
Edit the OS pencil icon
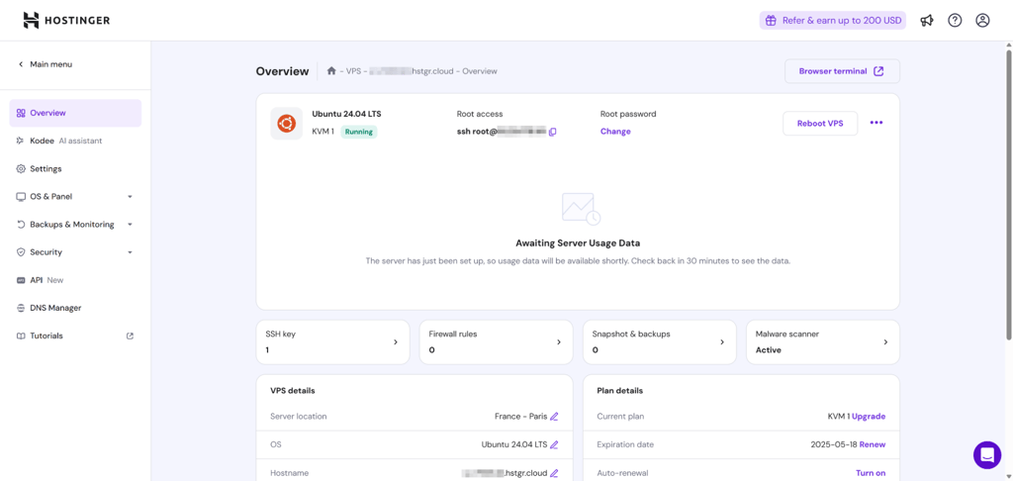554,444
